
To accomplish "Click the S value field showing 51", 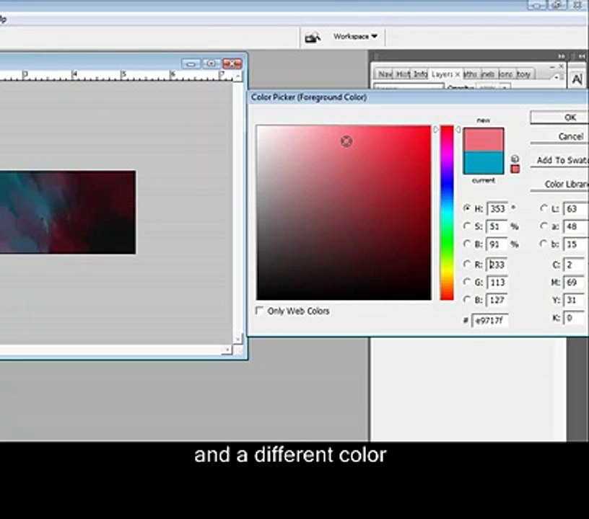I will [497, 226].
